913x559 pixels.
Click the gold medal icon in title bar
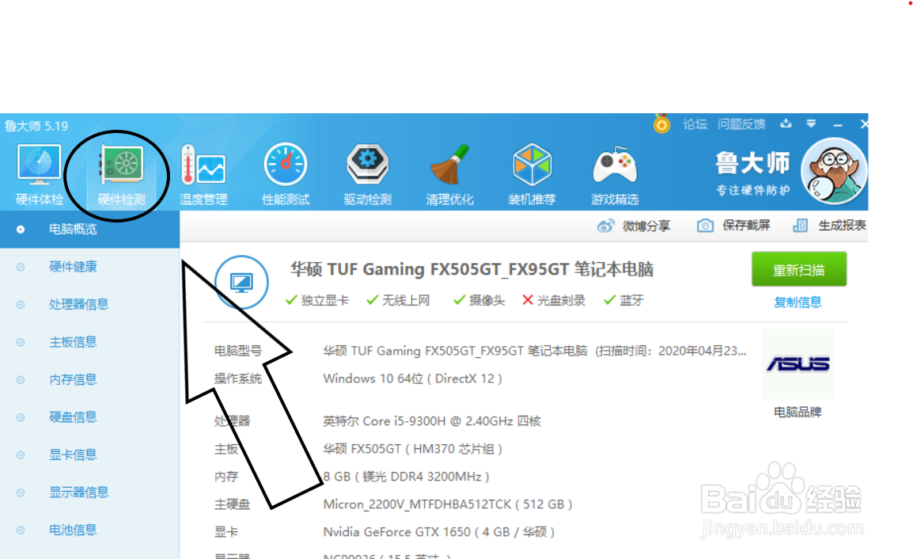click(x=661, y=124)
